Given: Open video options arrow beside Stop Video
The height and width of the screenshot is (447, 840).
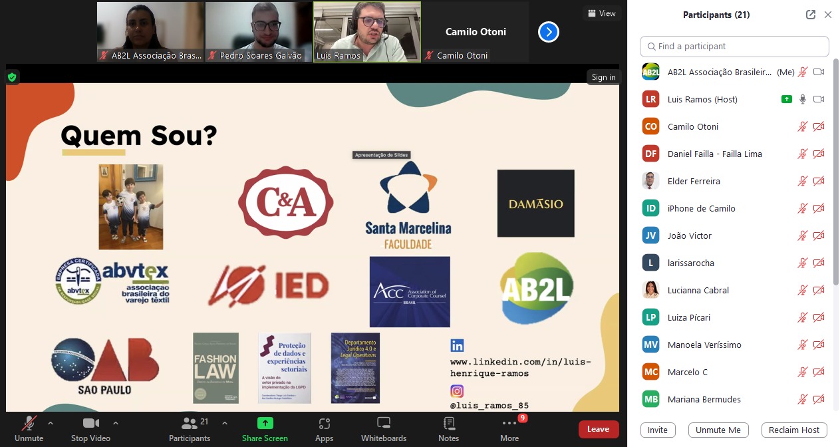Looking at the screenshot, I should (116, 423).
